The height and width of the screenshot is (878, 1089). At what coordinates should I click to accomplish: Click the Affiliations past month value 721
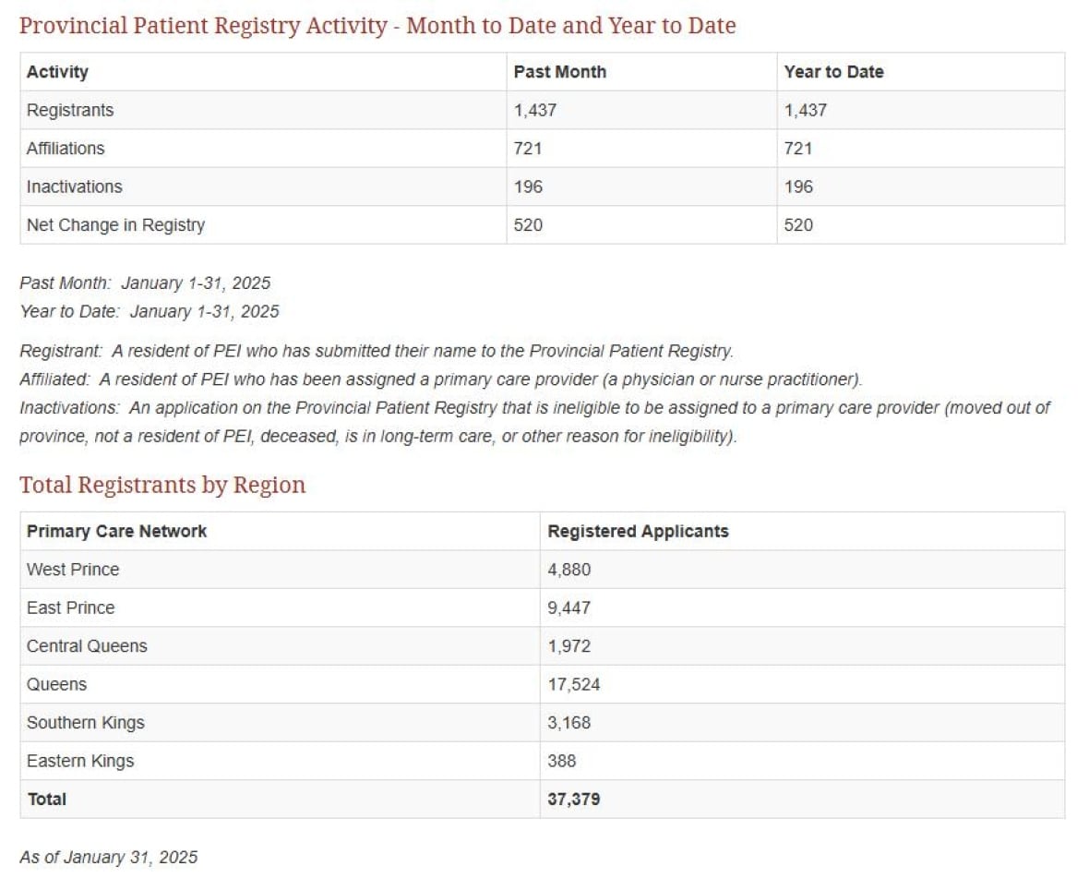(528, 149)
